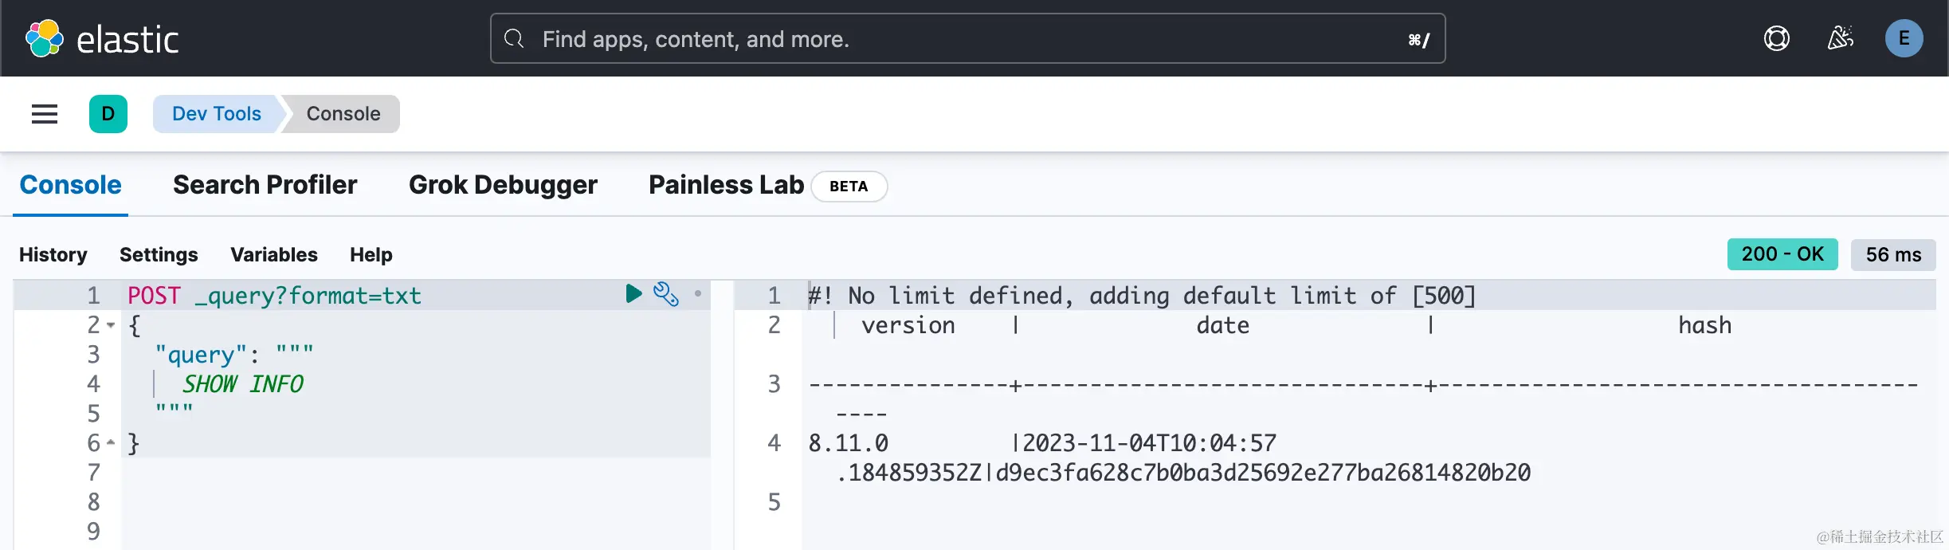Open the hamburger navigation menu
The image size is (1949, 550).
pyautogui.click(x=45, y=114)
